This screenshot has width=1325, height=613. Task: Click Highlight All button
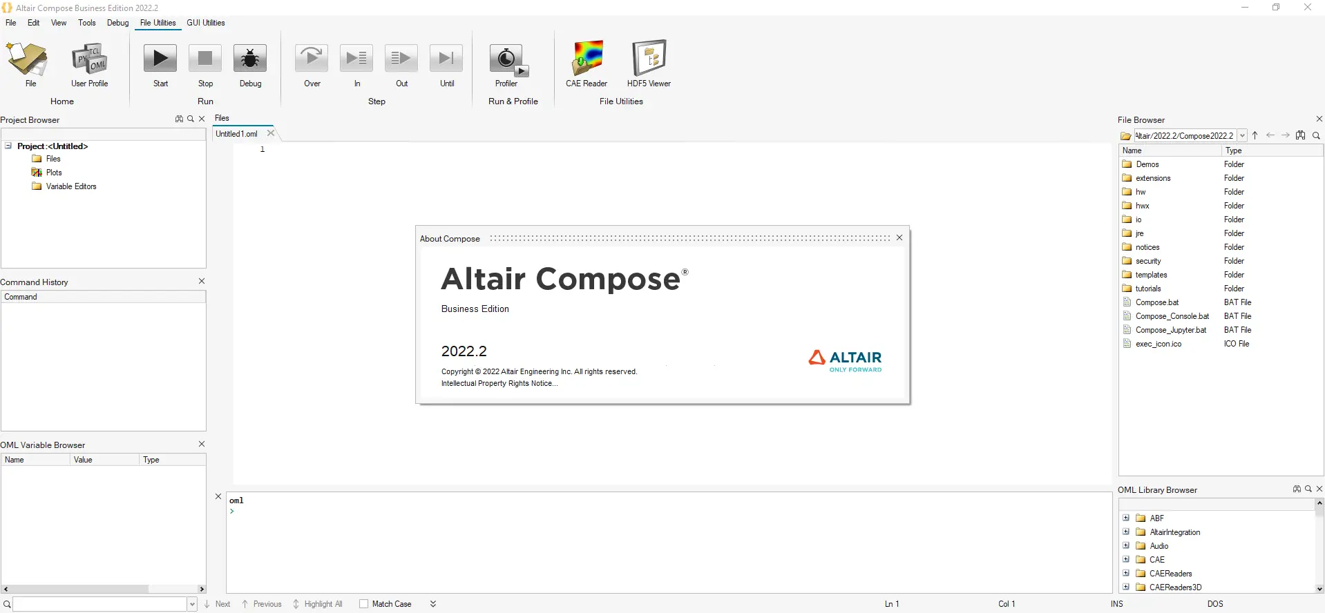tap(318, 604)
